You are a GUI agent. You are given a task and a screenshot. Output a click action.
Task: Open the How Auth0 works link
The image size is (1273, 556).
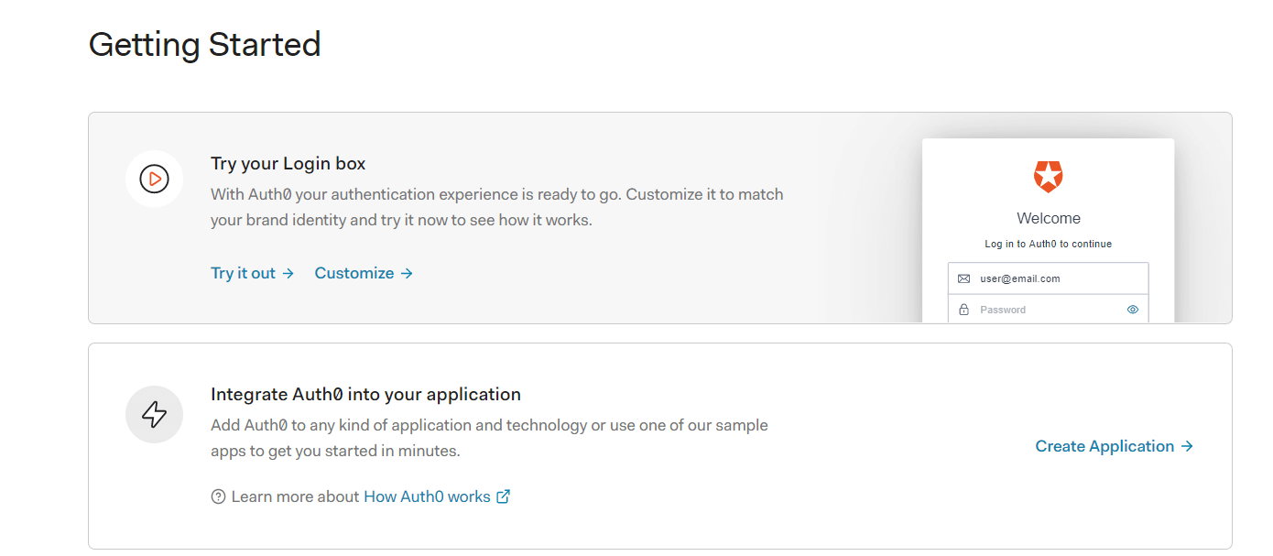pos(428,496)
